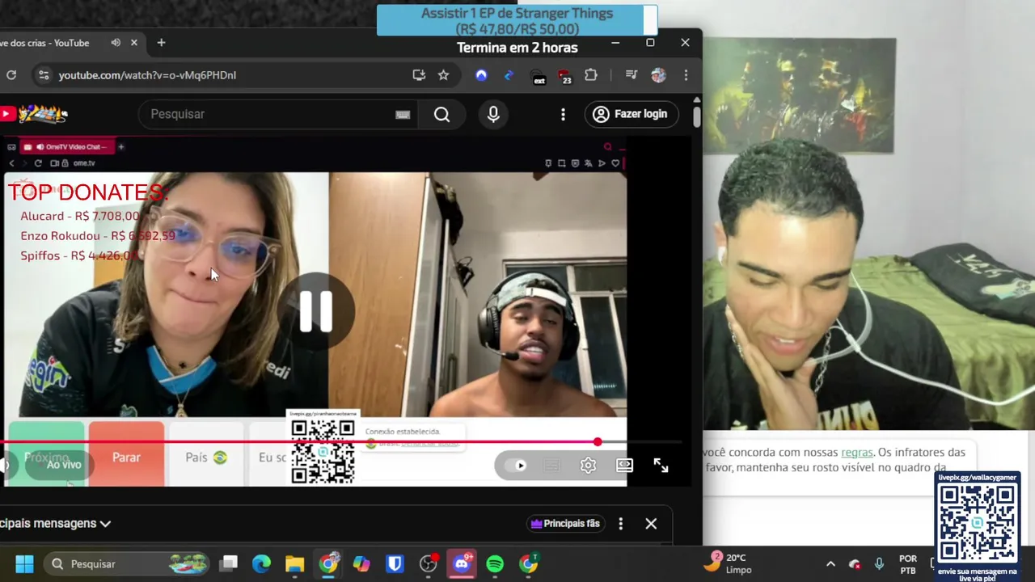
Task: Seek using the red progress bar handle
Action: [598, 442]
